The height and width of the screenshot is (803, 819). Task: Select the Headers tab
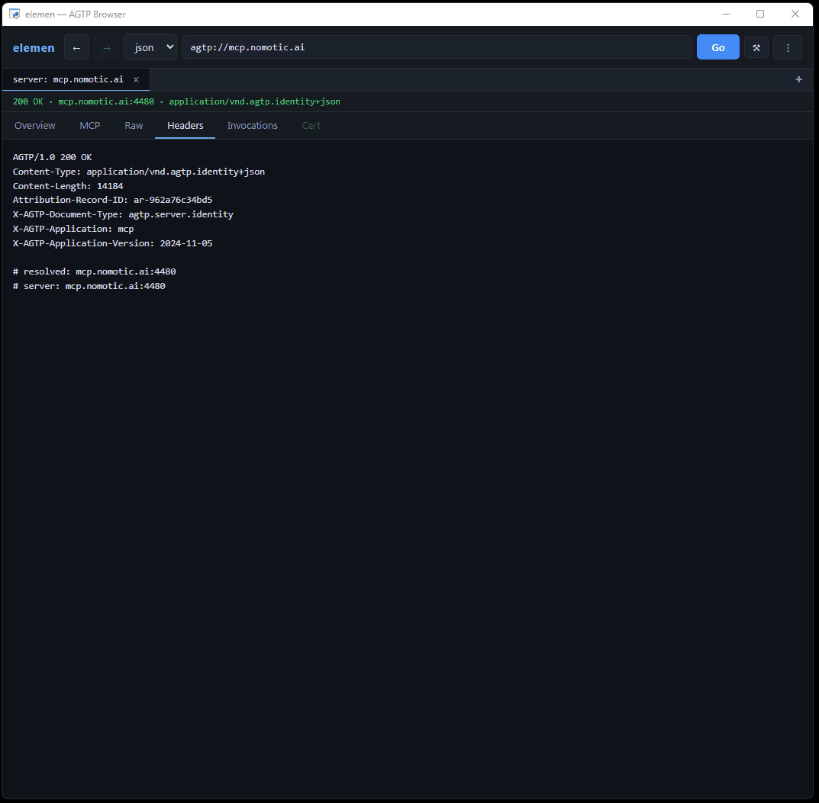pyautogui.click(x=185, y=125)
